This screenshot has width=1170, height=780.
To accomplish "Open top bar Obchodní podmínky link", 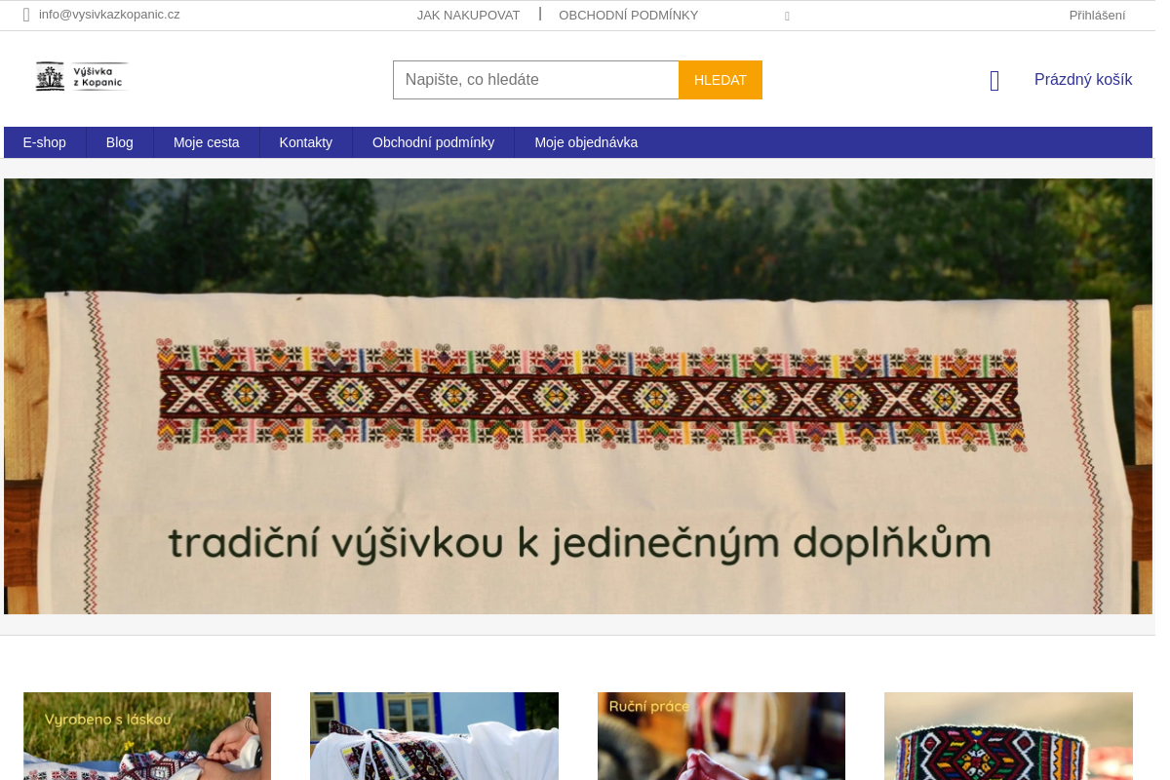I will point(628,15).
